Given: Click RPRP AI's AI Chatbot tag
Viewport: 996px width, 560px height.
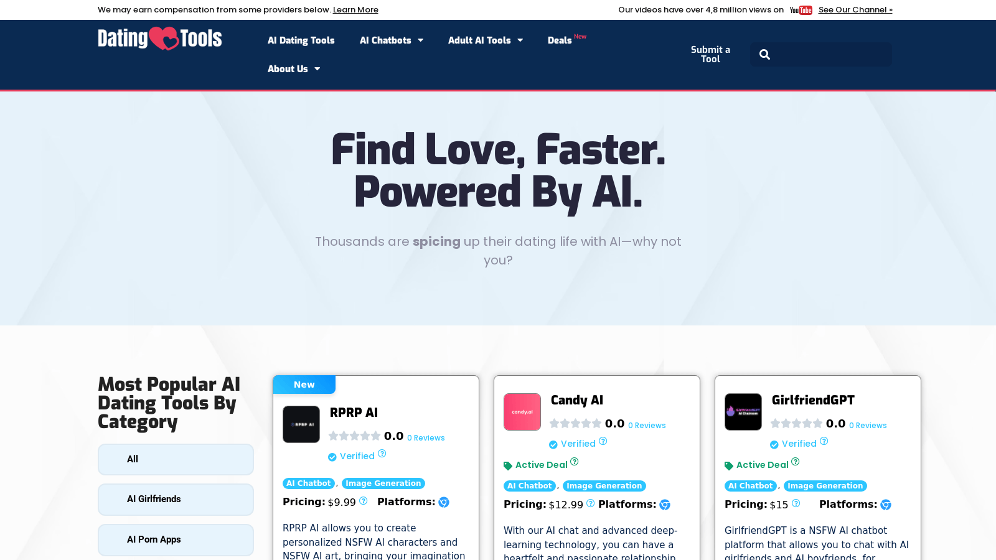Looking at the screenshot, I should pyautogui.click(x=309, y=483).
